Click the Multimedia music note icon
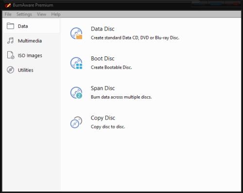 10,40
